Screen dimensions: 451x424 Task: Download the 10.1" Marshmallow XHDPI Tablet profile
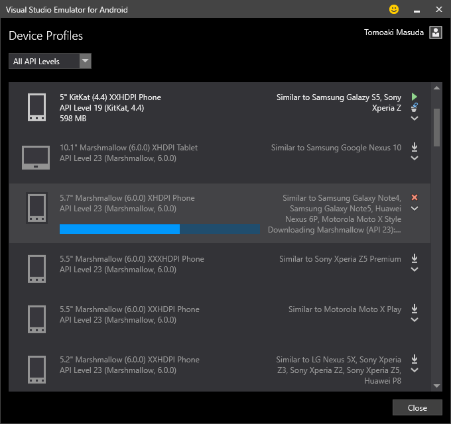pos(415,147)
